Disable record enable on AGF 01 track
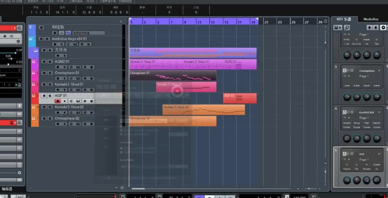 pyautogui.click(x=58, y=101)
